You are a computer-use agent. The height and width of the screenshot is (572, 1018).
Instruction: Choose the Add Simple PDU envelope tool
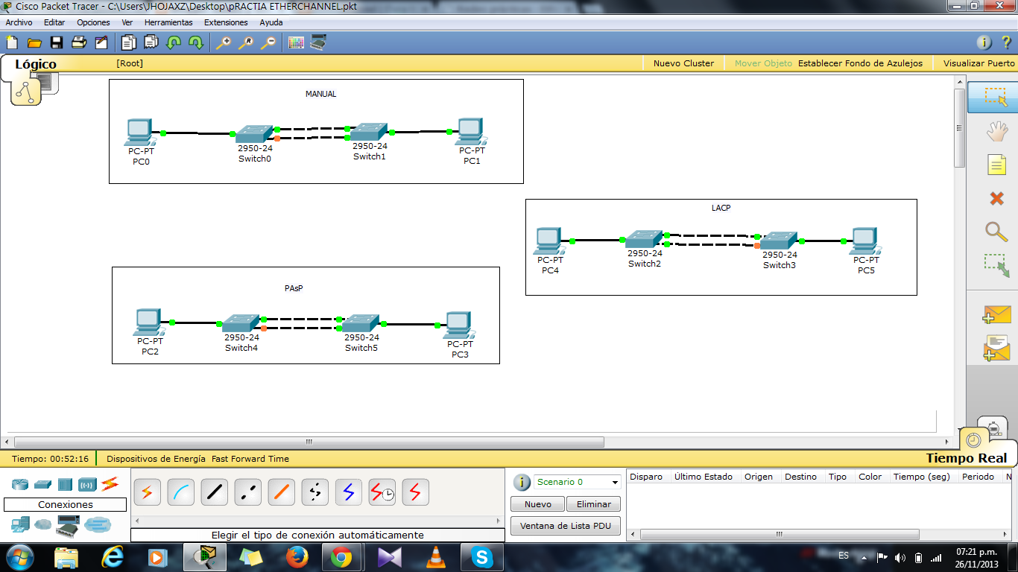point(997,315)
